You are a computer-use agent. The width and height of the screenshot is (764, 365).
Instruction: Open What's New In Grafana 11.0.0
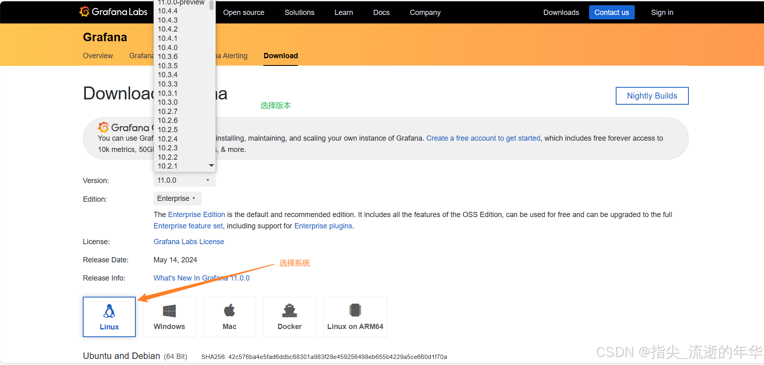202,278
